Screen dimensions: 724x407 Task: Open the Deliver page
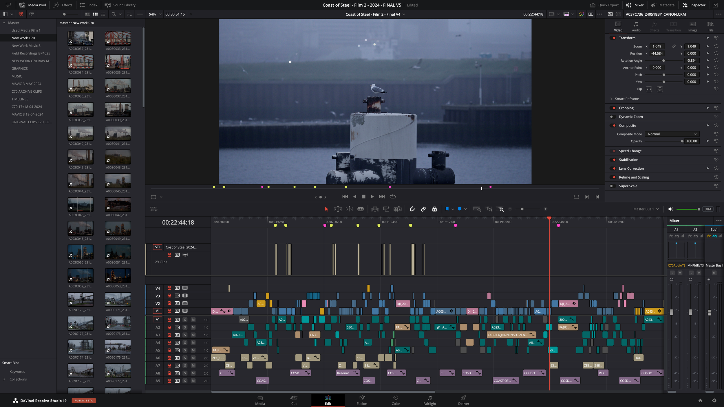[x=463, y=400]
